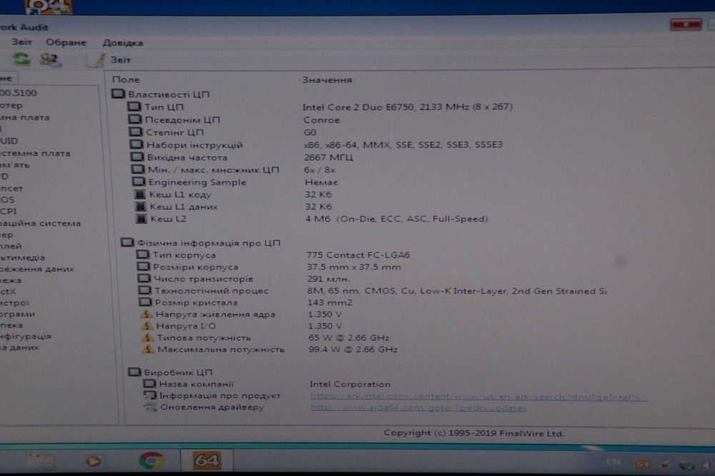Open the file explorer taskbar icon
Viewport: 715px width, 476px height.
[x=41, y=461]
